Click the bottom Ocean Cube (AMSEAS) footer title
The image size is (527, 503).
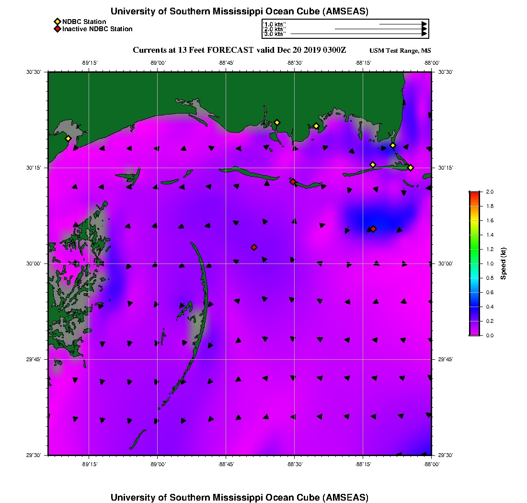click(x=240, y=497)
